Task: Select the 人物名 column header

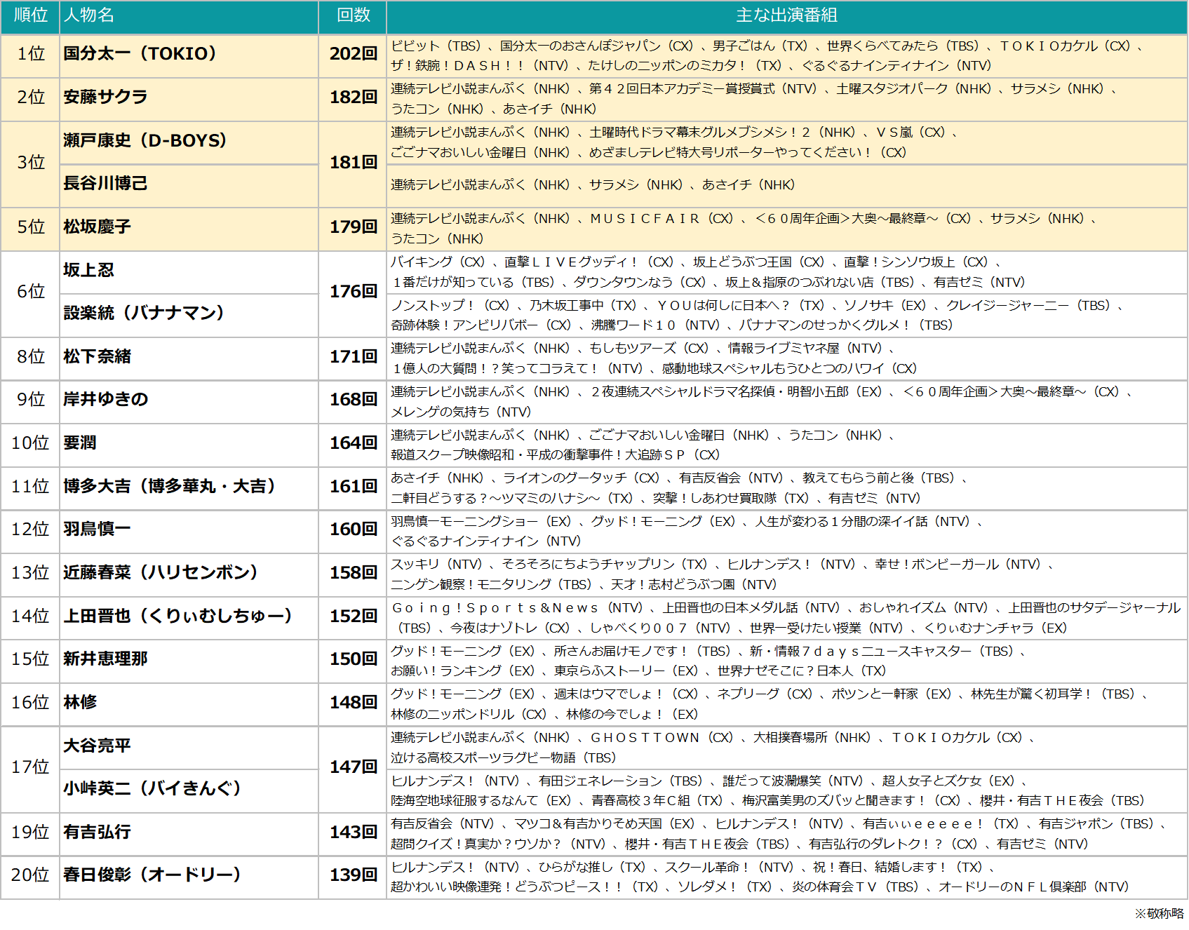Action: pos(89,15)
